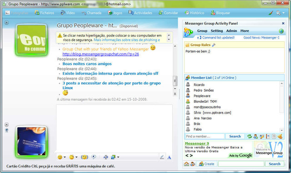Click your own blue shirt display picture
Screen dimensions: 291x173
(x=31, y=142)
